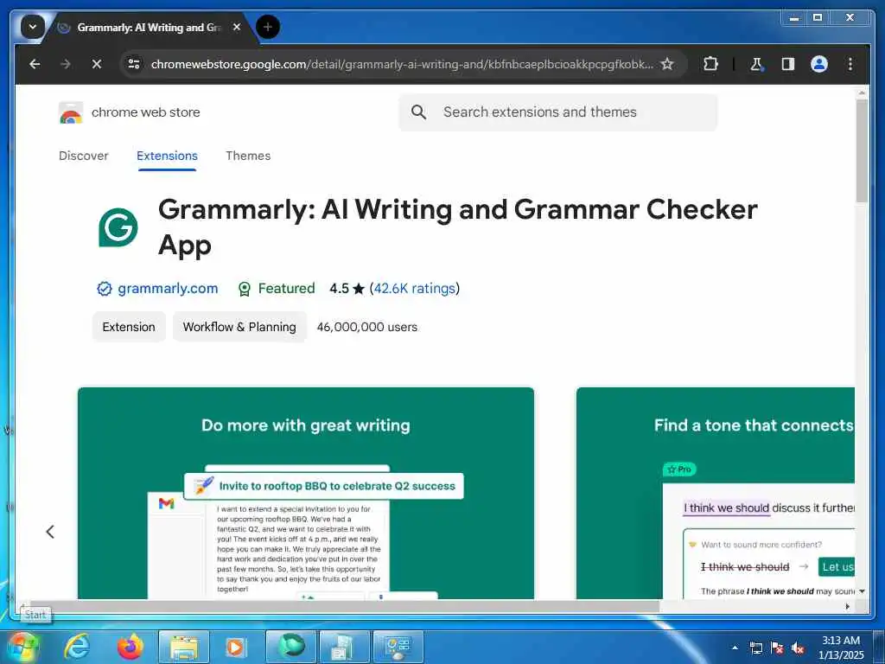Viewport: 885px width, 664px height.
Task: Show previous screenshot with left chevron
Action: click(50, 532)
